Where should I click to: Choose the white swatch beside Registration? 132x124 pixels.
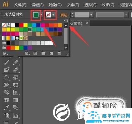click(13, 25)
